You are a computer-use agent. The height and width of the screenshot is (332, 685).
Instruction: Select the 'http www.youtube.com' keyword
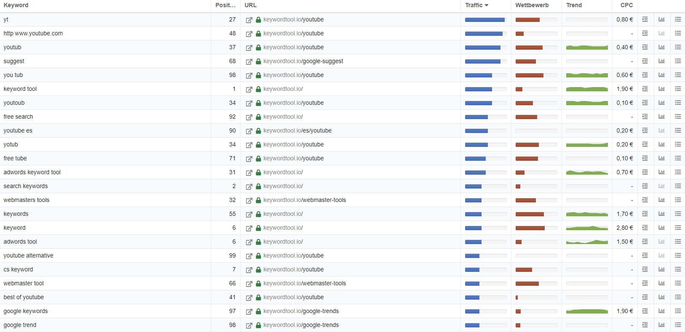click(x=33, y=33)
